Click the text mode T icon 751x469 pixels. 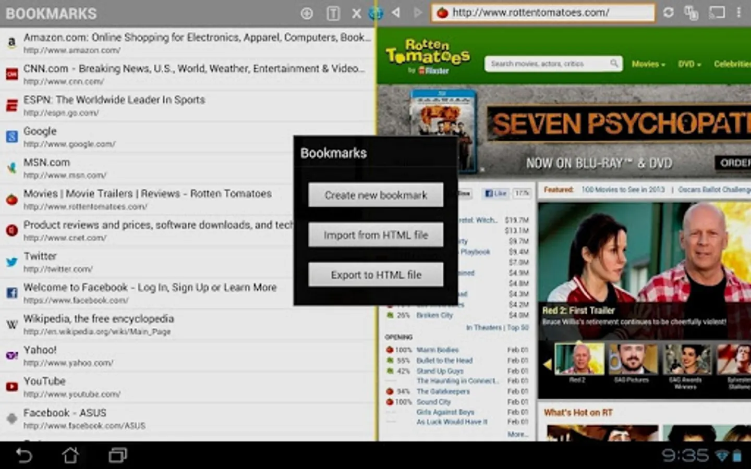pyautogui.click(x=333, y=14)
